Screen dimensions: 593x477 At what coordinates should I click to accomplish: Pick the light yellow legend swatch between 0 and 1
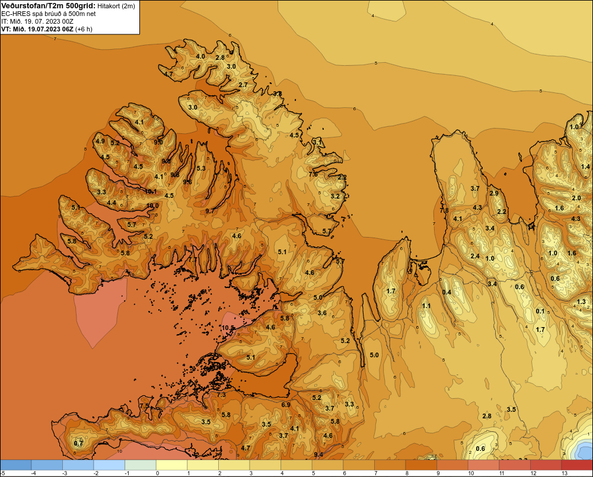(172, 465)
